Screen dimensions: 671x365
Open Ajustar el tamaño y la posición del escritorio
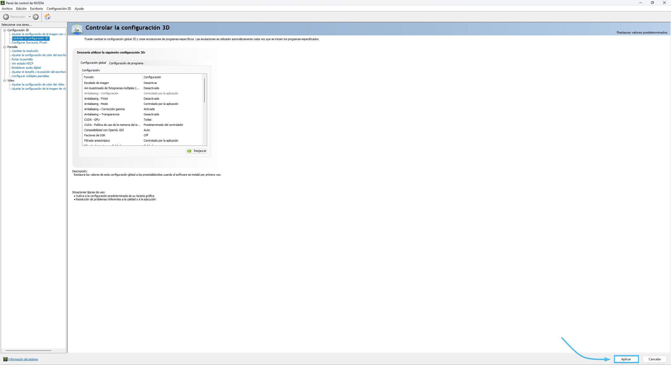(39, 72)
